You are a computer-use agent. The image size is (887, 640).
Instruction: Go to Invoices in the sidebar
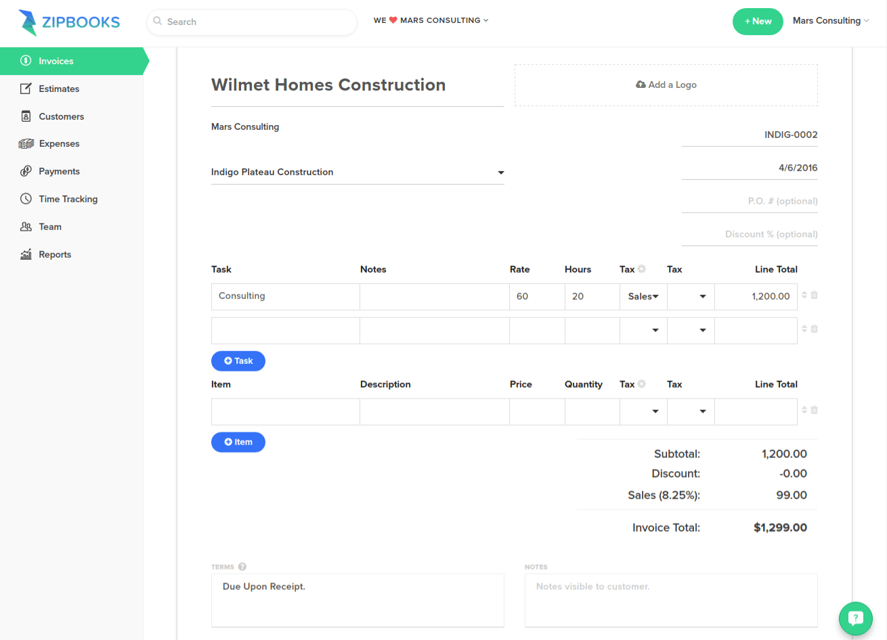[x=72, y=61]
